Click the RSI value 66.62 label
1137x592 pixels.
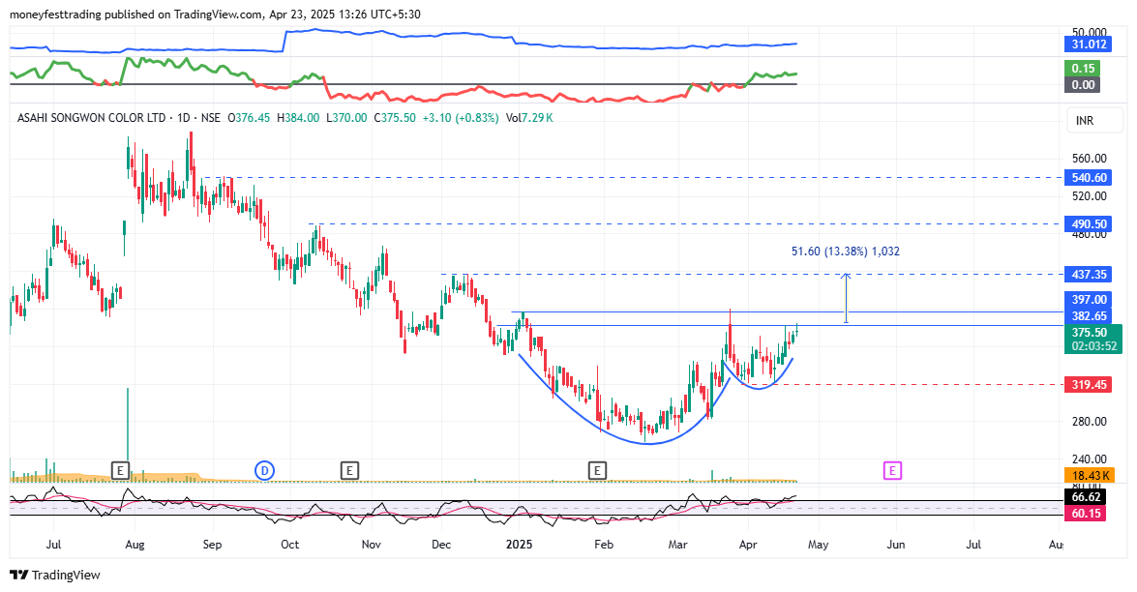[1086, 497]
